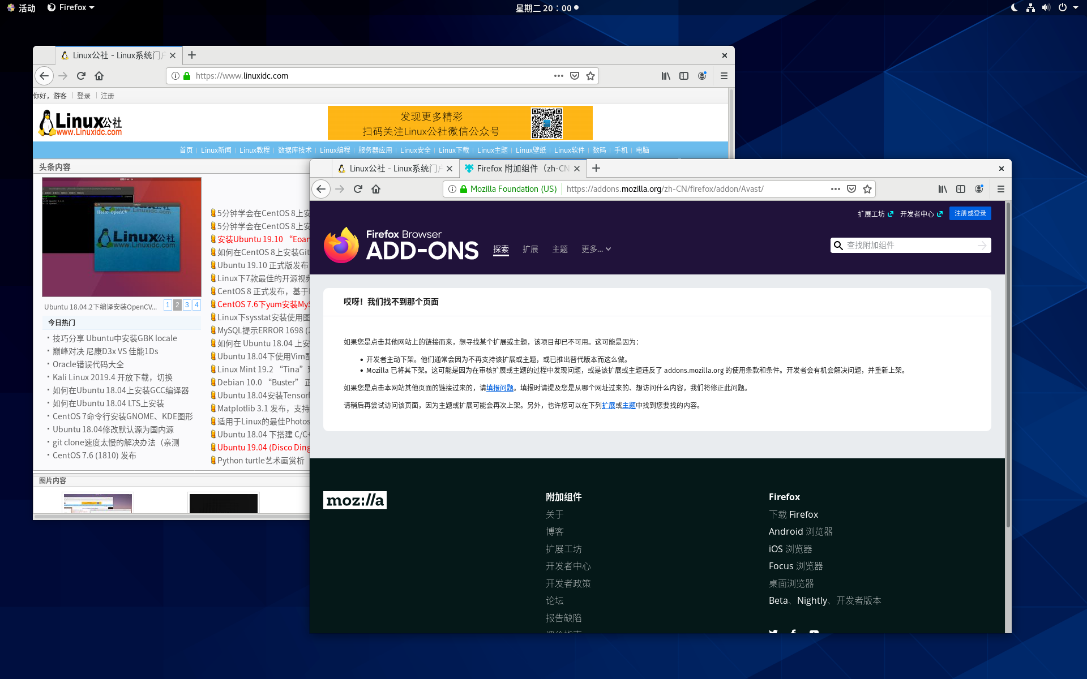Select the Linux公社 tab in back window
1087x679 pixels.
pyautogui.click(x=118, y=55)
